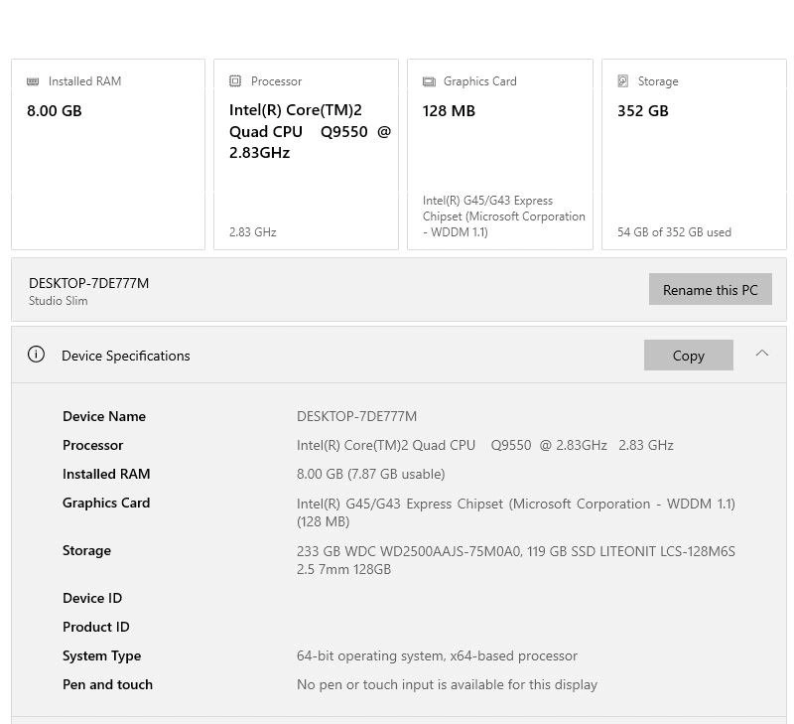Select the Device Name row label
The width and height of the screenshot is (794, 724).
(104, 416)
